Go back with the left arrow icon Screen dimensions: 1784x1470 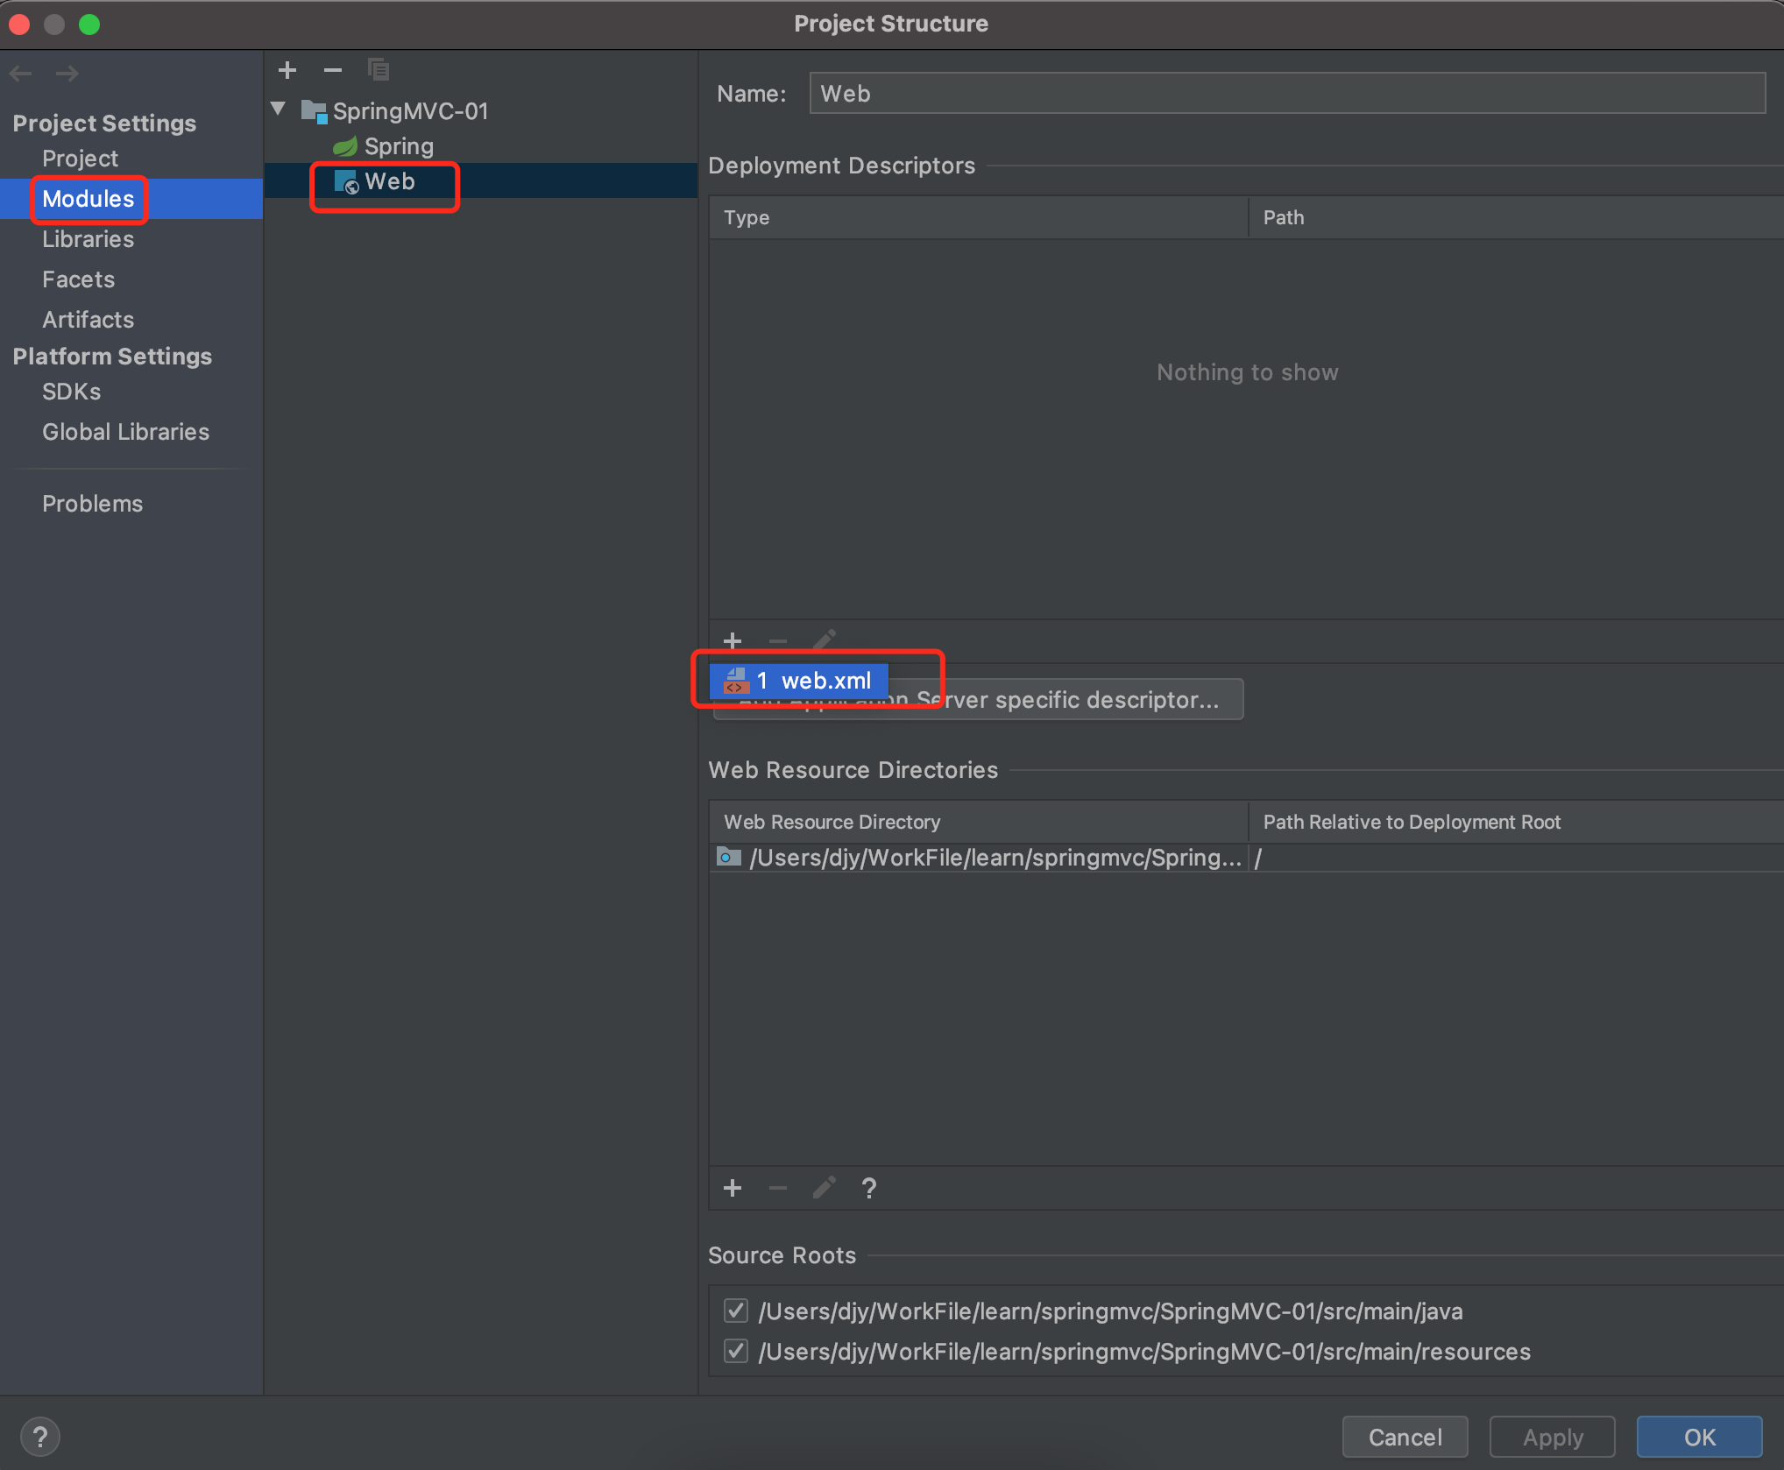pos(21,74)
